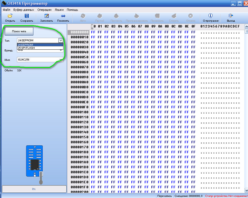Open a file with the Открыть icon
248x198 pixels.
point(10,16)
